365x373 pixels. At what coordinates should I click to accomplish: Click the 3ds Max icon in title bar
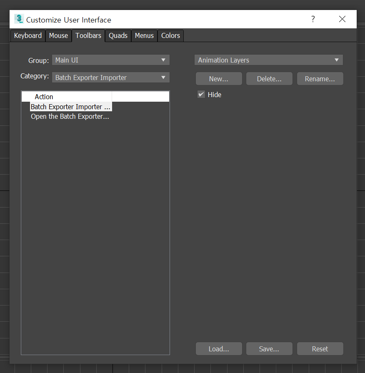click(x=19, y=19)
